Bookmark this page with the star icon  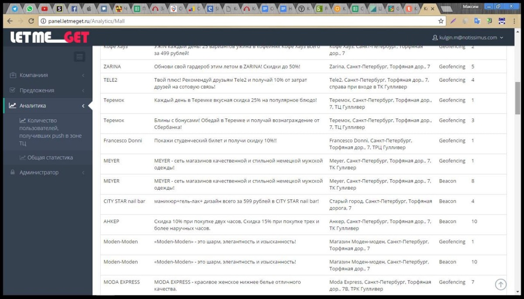pos(441,21)
